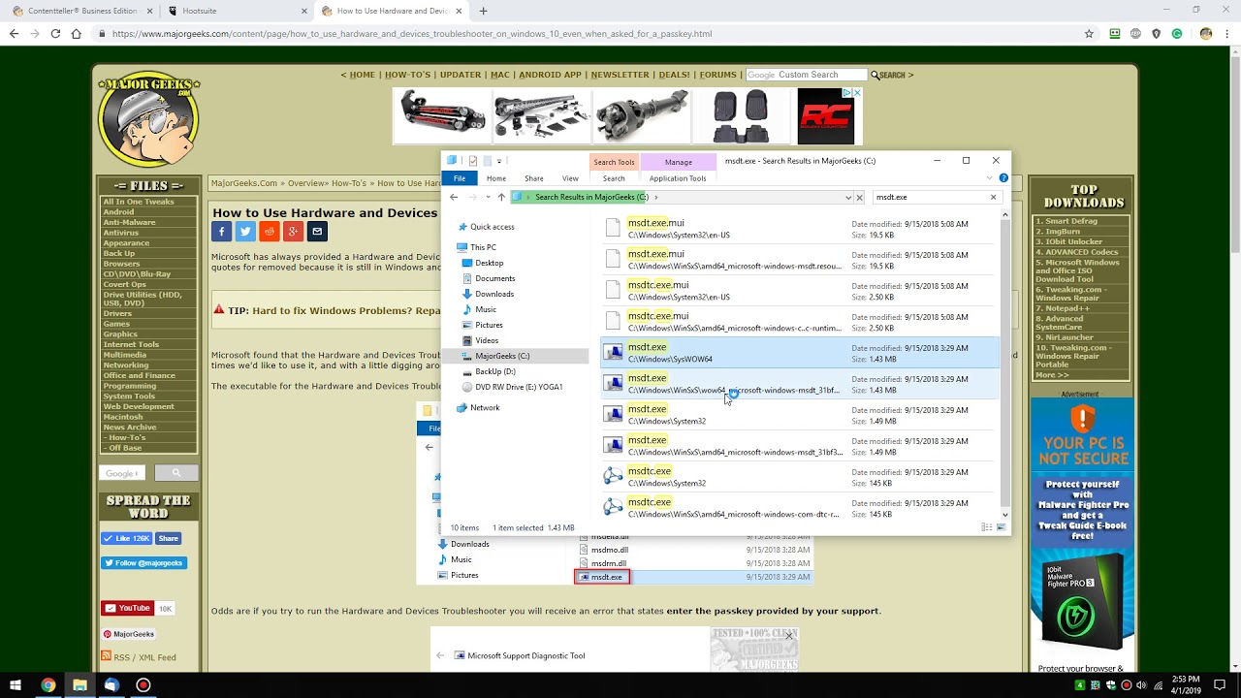This screenshot has width=1241, height=698.
Task: Expand the Explorer ribbon chevron
Action: click(990, 178)
